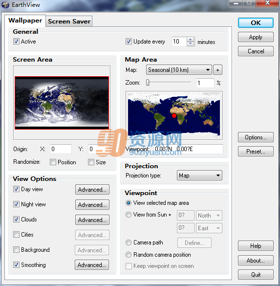Enable the Background checkbox
The width and height of the screenshot is (280, 286).
[x=16, y=249]
